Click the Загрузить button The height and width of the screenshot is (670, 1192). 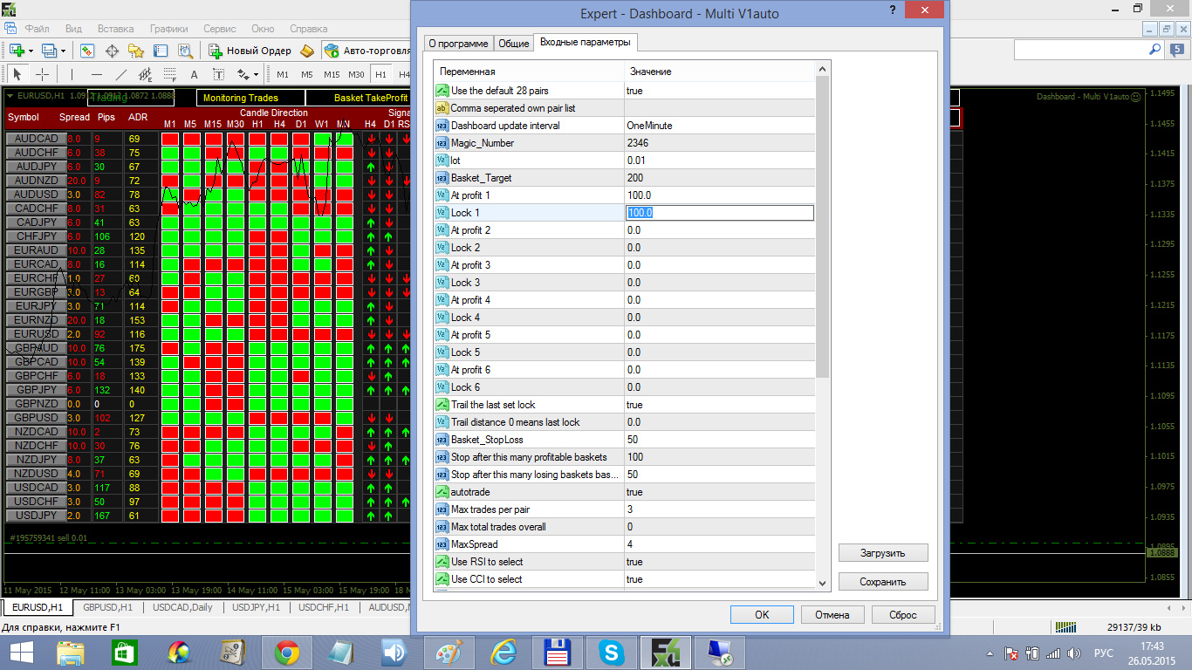click(x=883, y=553)
